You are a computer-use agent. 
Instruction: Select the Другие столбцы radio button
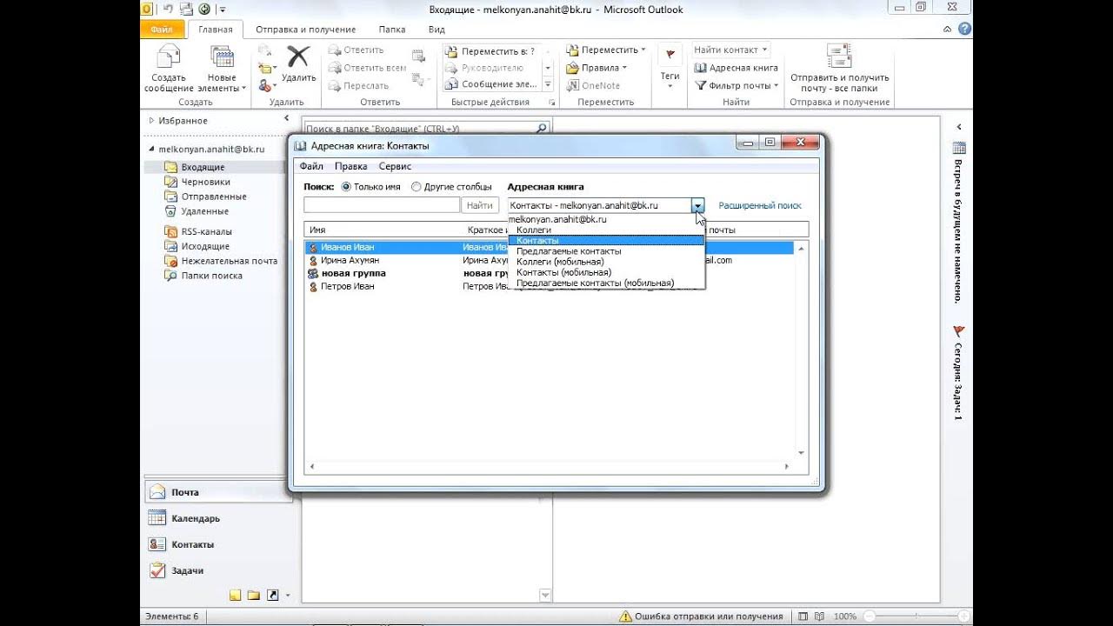[x=417, y=187]
